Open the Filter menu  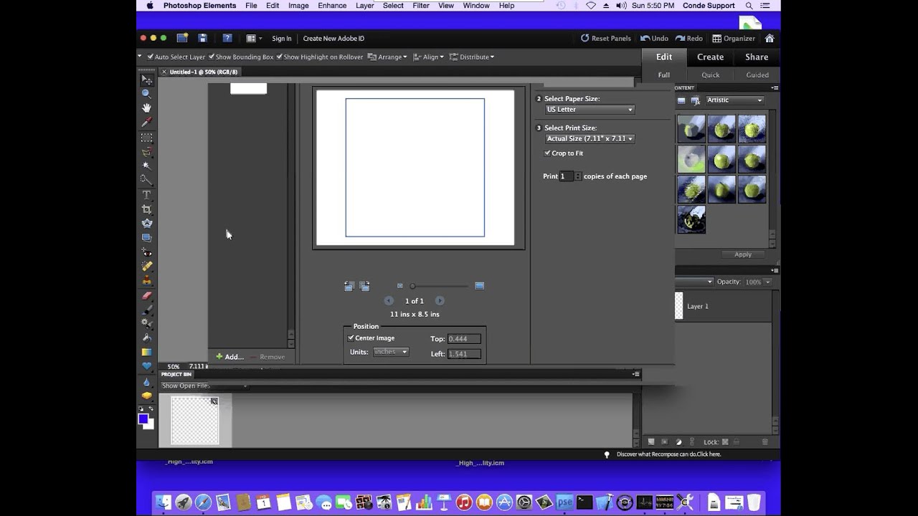(421, 6)
